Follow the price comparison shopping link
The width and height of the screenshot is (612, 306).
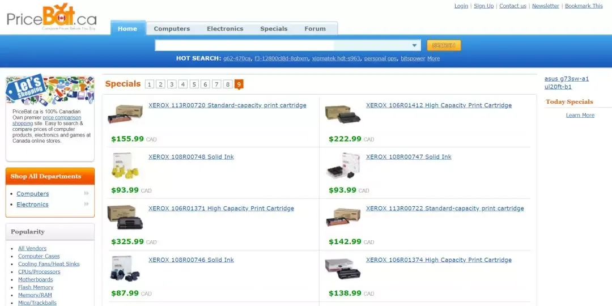point(47,120)
